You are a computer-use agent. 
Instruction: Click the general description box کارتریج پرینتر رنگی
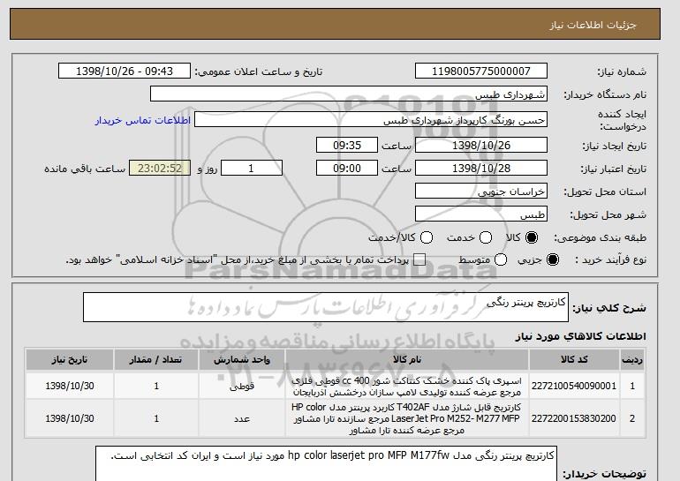click(x=326, y=307)
